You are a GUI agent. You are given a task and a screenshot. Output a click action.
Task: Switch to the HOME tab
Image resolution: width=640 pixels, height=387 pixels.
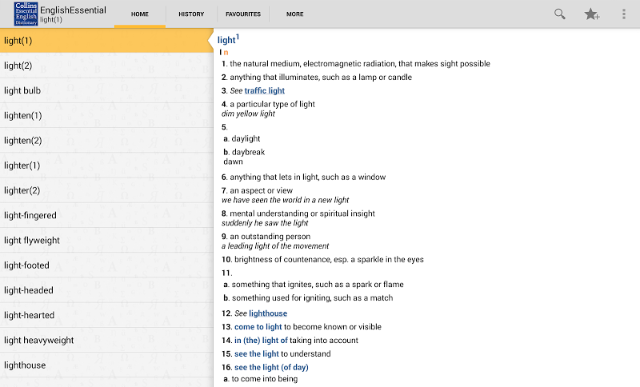tap(139, 14)
